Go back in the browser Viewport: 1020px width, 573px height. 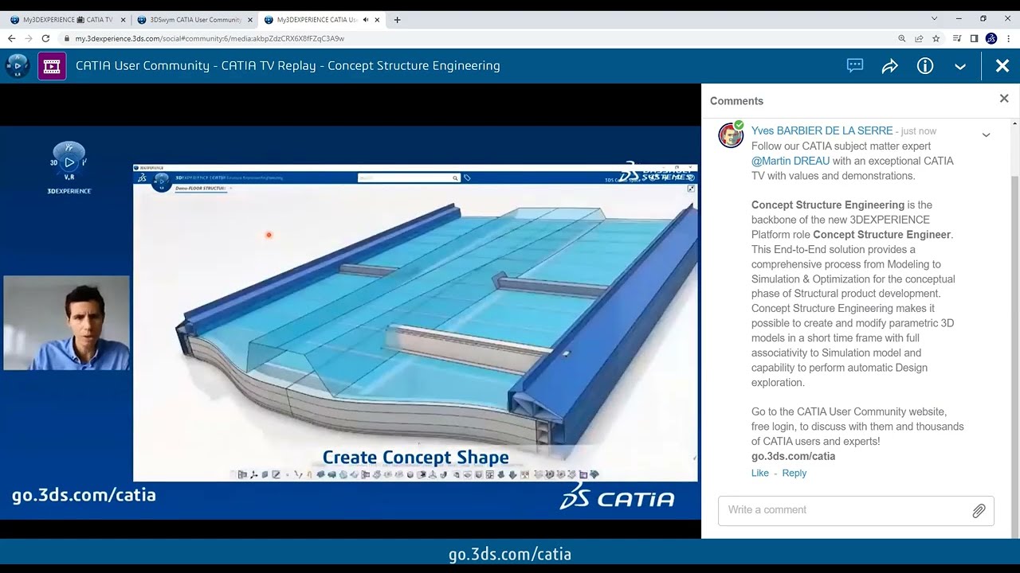[x=12, y=38]
